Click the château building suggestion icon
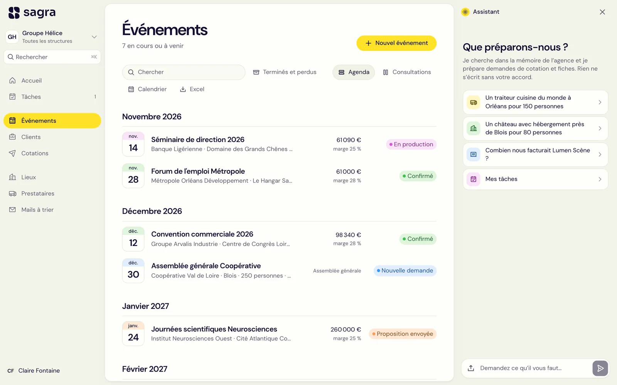The width and height of the screenshot is (617, 385). coord(474,129)
